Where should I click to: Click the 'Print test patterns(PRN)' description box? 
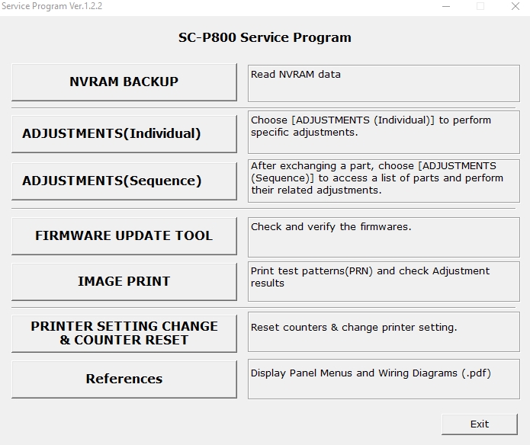coord(384,281)
